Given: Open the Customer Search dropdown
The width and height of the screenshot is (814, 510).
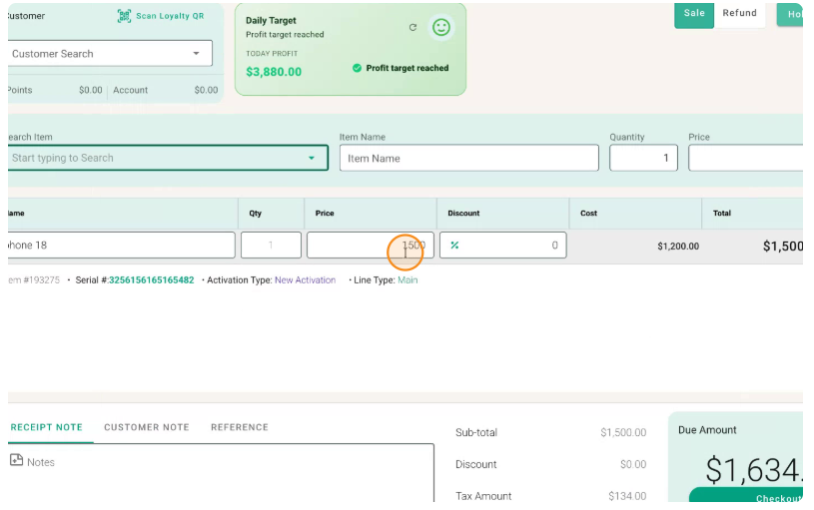Looking at the screenshot, I should click(196, 54).
